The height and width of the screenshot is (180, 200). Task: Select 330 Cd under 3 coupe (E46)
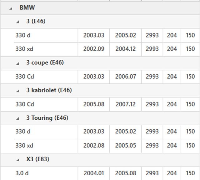point(25,77)
